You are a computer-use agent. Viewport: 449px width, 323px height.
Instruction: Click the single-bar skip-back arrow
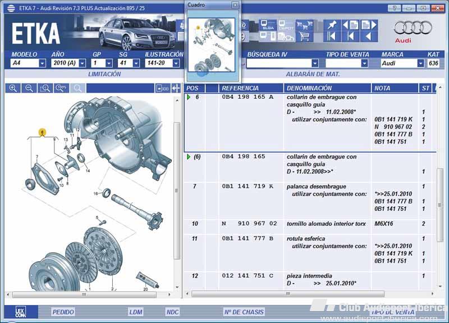tap(350, 36)
